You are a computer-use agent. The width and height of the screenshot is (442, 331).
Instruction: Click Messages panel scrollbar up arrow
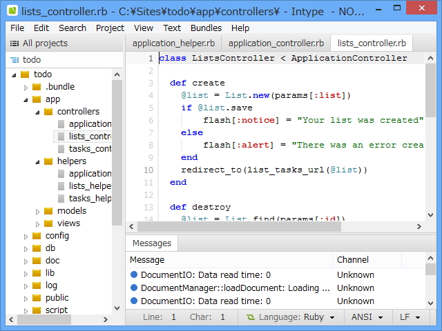pos(430,258)
